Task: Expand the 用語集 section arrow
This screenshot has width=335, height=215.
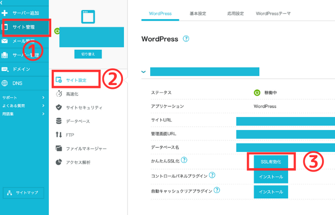Action: (44, 114)
